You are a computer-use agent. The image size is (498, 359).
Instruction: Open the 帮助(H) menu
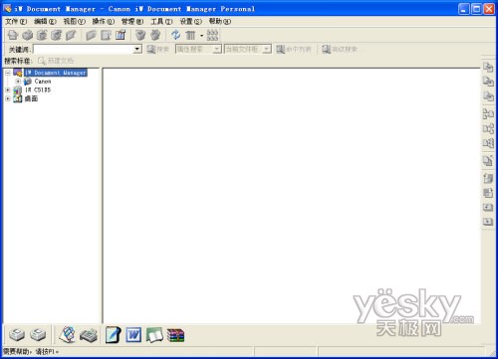click(x=220, y=22)
